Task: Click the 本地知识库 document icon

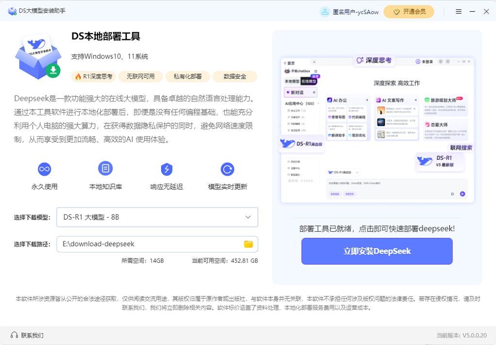Action: point(105,169)
